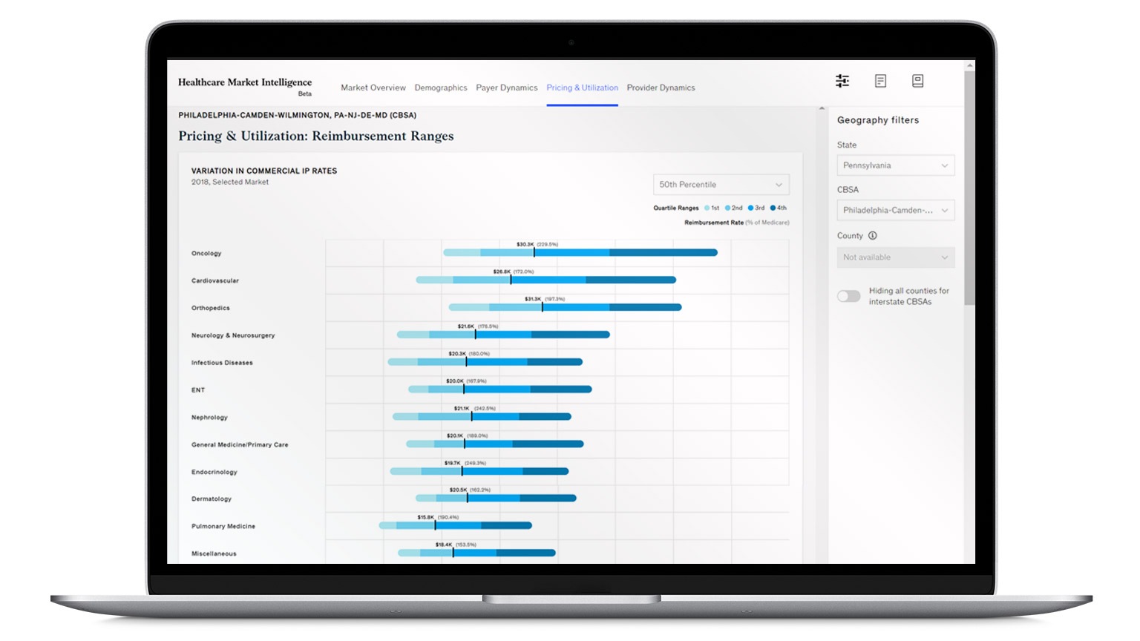Click the report document icon

pyautogui.click(x=880, y=81)
